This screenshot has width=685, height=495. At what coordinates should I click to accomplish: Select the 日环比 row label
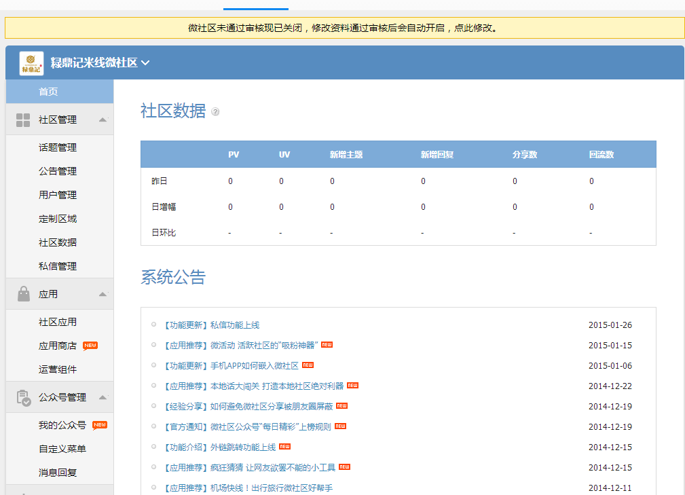164,232
